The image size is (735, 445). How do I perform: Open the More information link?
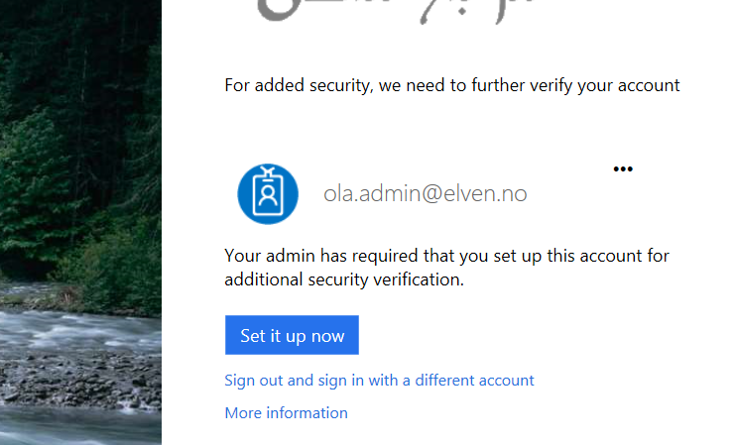coord(286,412)
